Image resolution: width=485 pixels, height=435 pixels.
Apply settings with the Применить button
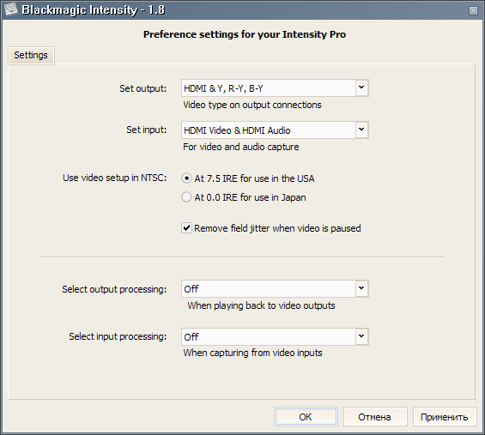445,417
